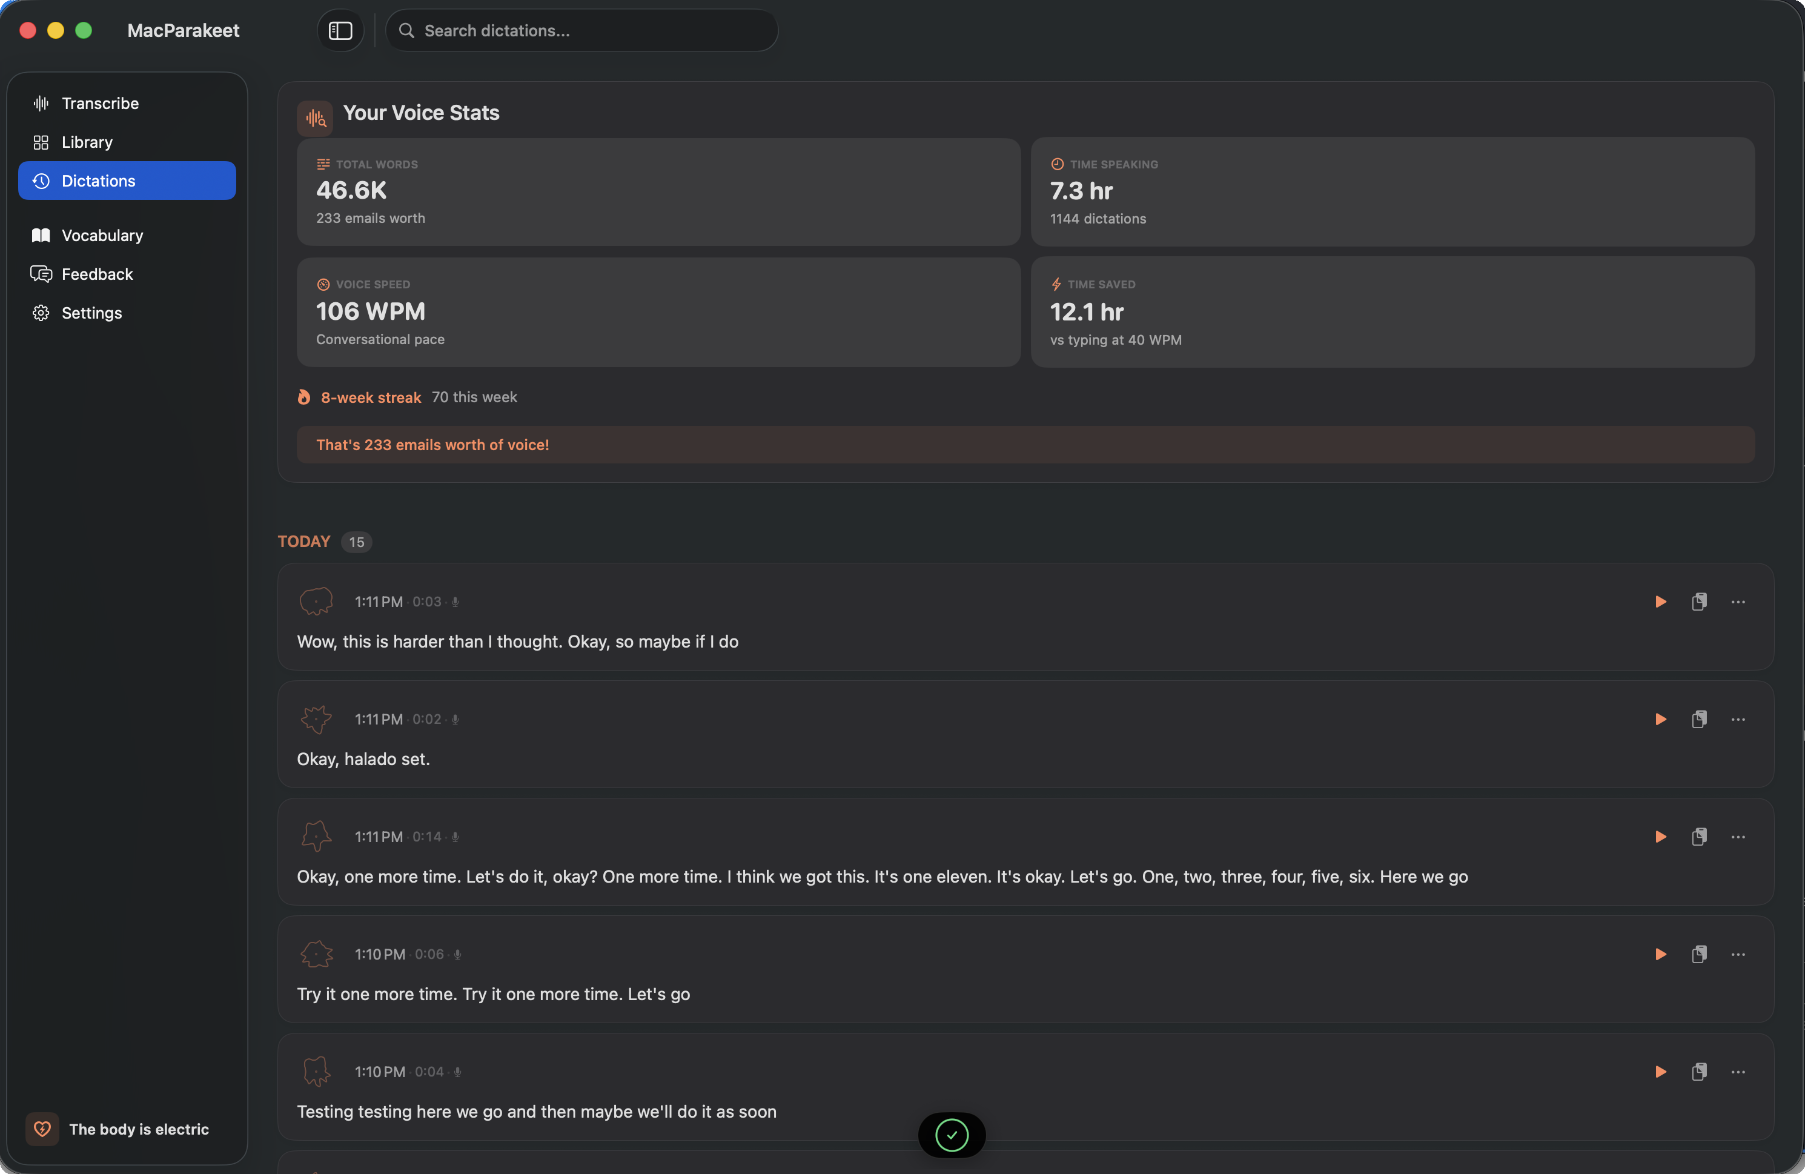Click the 8-week streak flame icon
The width and height of the screenshot is (1805, 1174).
point(304,397)
